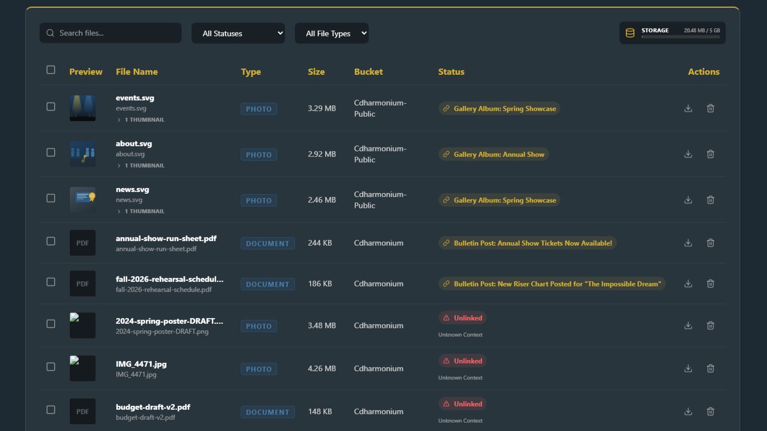Expand 1 thumbnail under events.svg

[x=141, y=119]
